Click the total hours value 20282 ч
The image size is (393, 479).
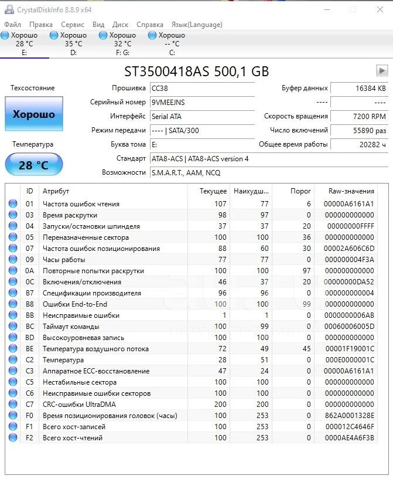tap(360, 144)
